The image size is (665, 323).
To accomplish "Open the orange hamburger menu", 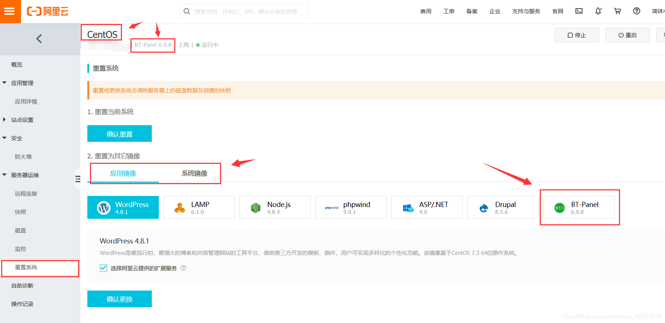I will pos(10,11).
